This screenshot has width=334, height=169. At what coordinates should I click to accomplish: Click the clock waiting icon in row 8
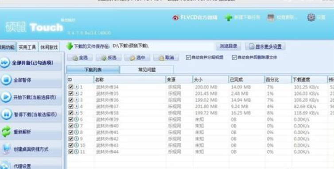77,132
